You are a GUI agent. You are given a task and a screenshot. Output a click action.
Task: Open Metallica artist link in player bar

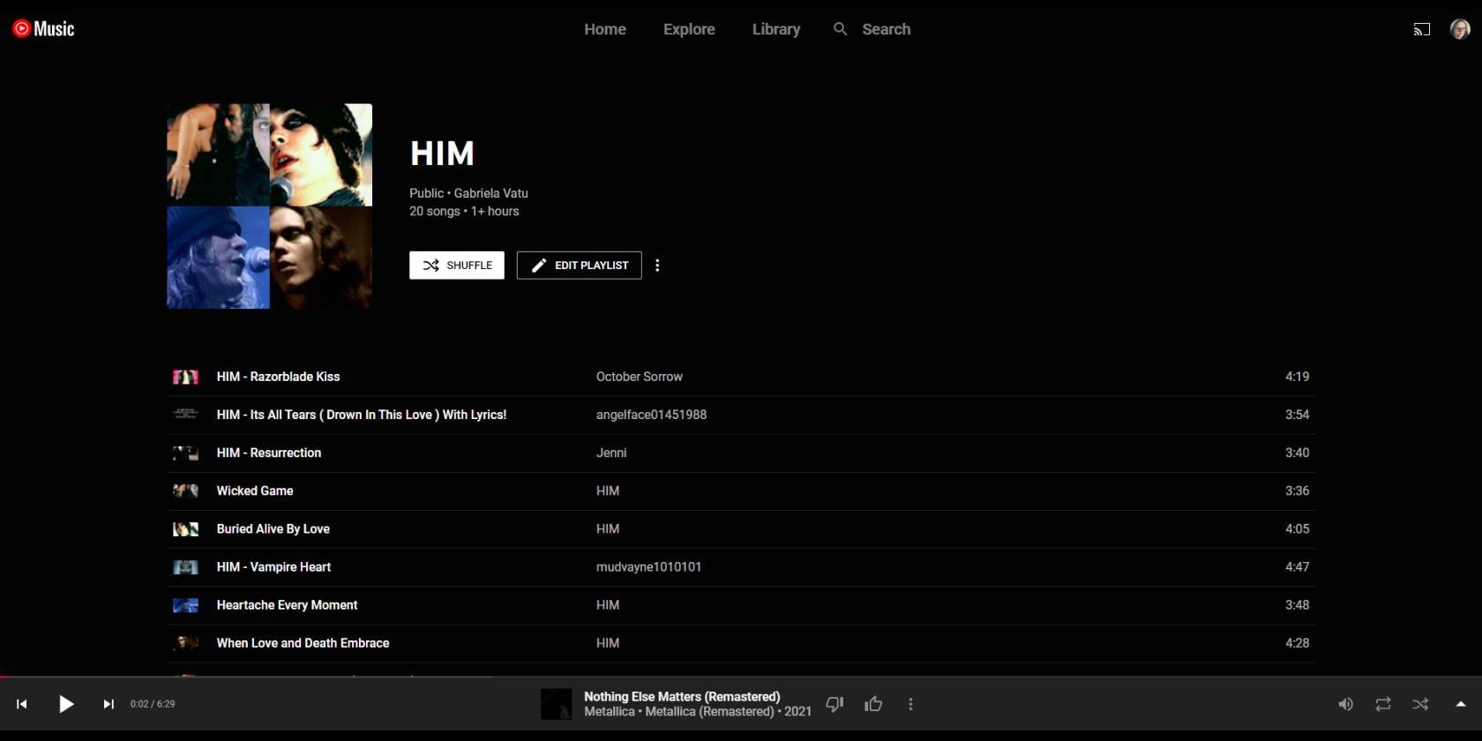point(610,712)
